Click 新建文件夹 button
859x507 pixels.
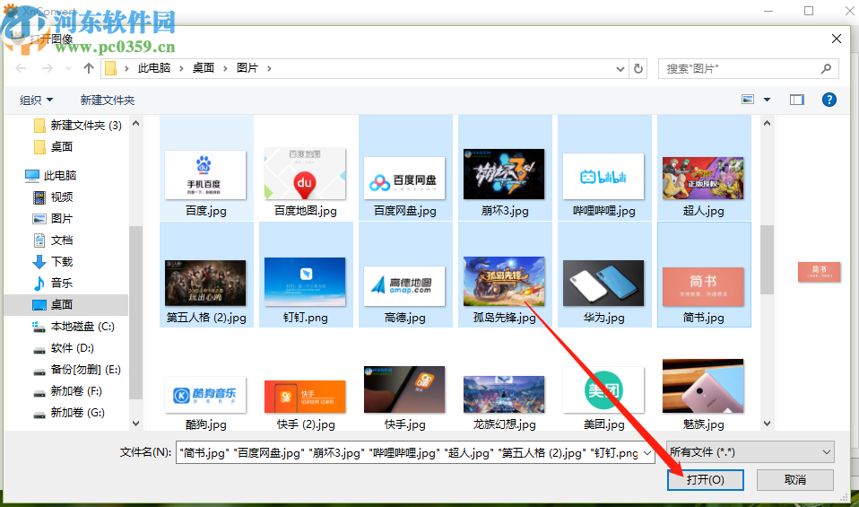point(108,100)
